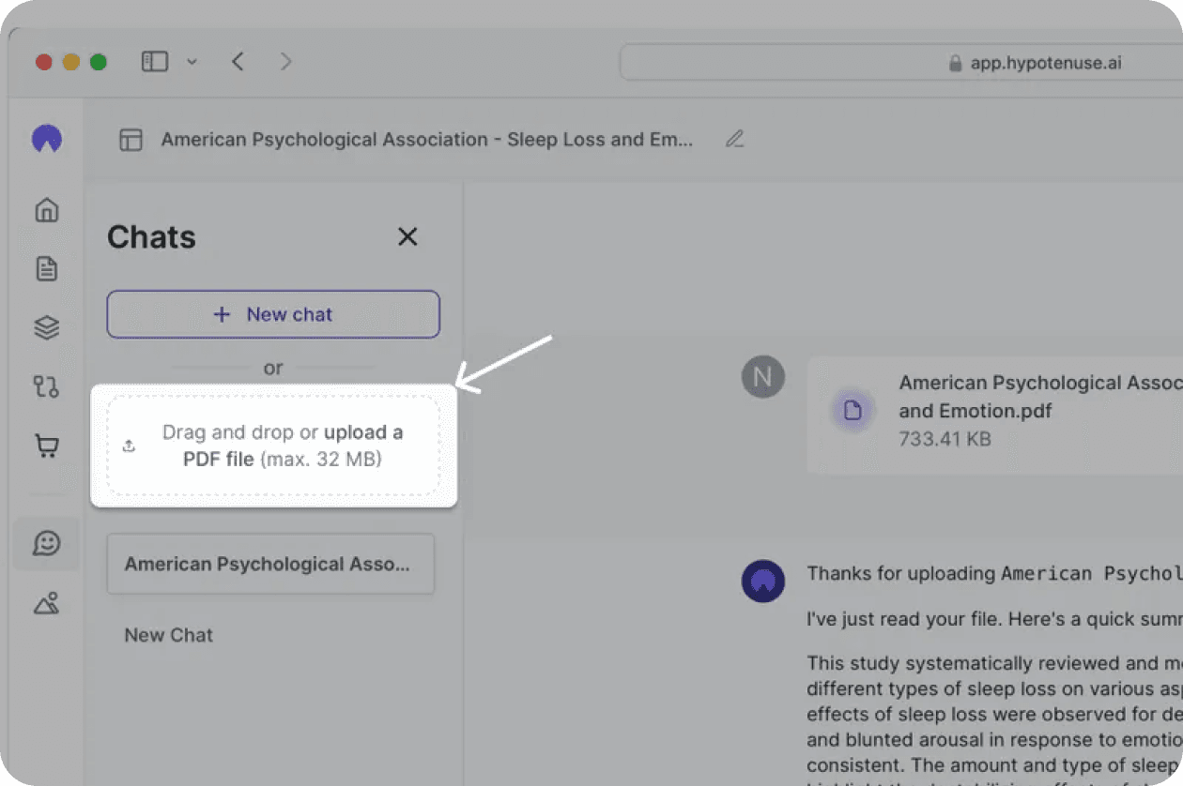Click the layout panel icon beside title
Viewport: 1183px width, 786px height.
[x=131, y=140]
